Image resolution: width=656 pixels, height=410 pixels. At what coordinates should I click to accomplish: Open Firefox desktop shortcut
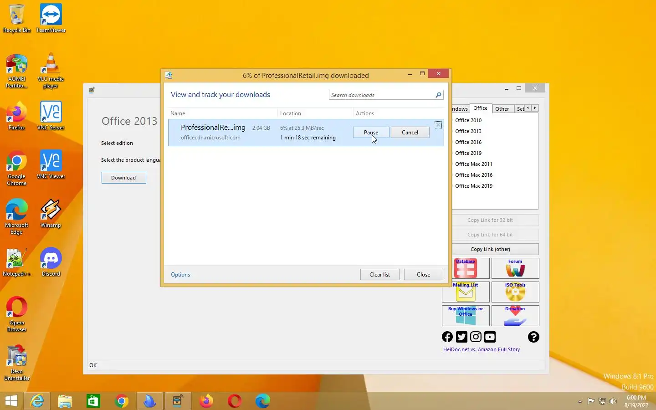tap(17, 117)
